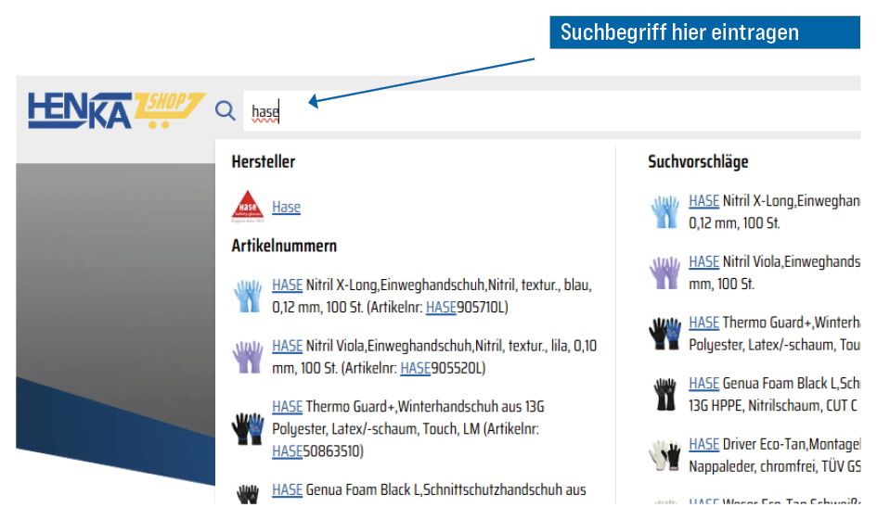877x520 pixels.
Task: Click the magnifying glass search icon
Action: [226, 111]
